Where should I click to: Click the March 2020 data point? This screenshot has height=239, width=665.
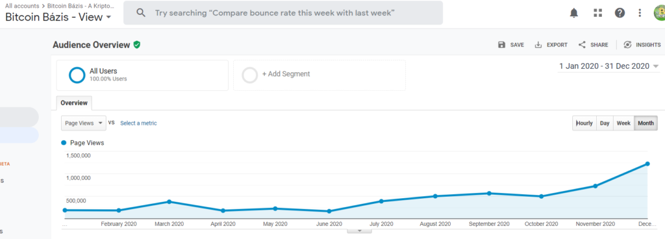click(x=169, y=202)
